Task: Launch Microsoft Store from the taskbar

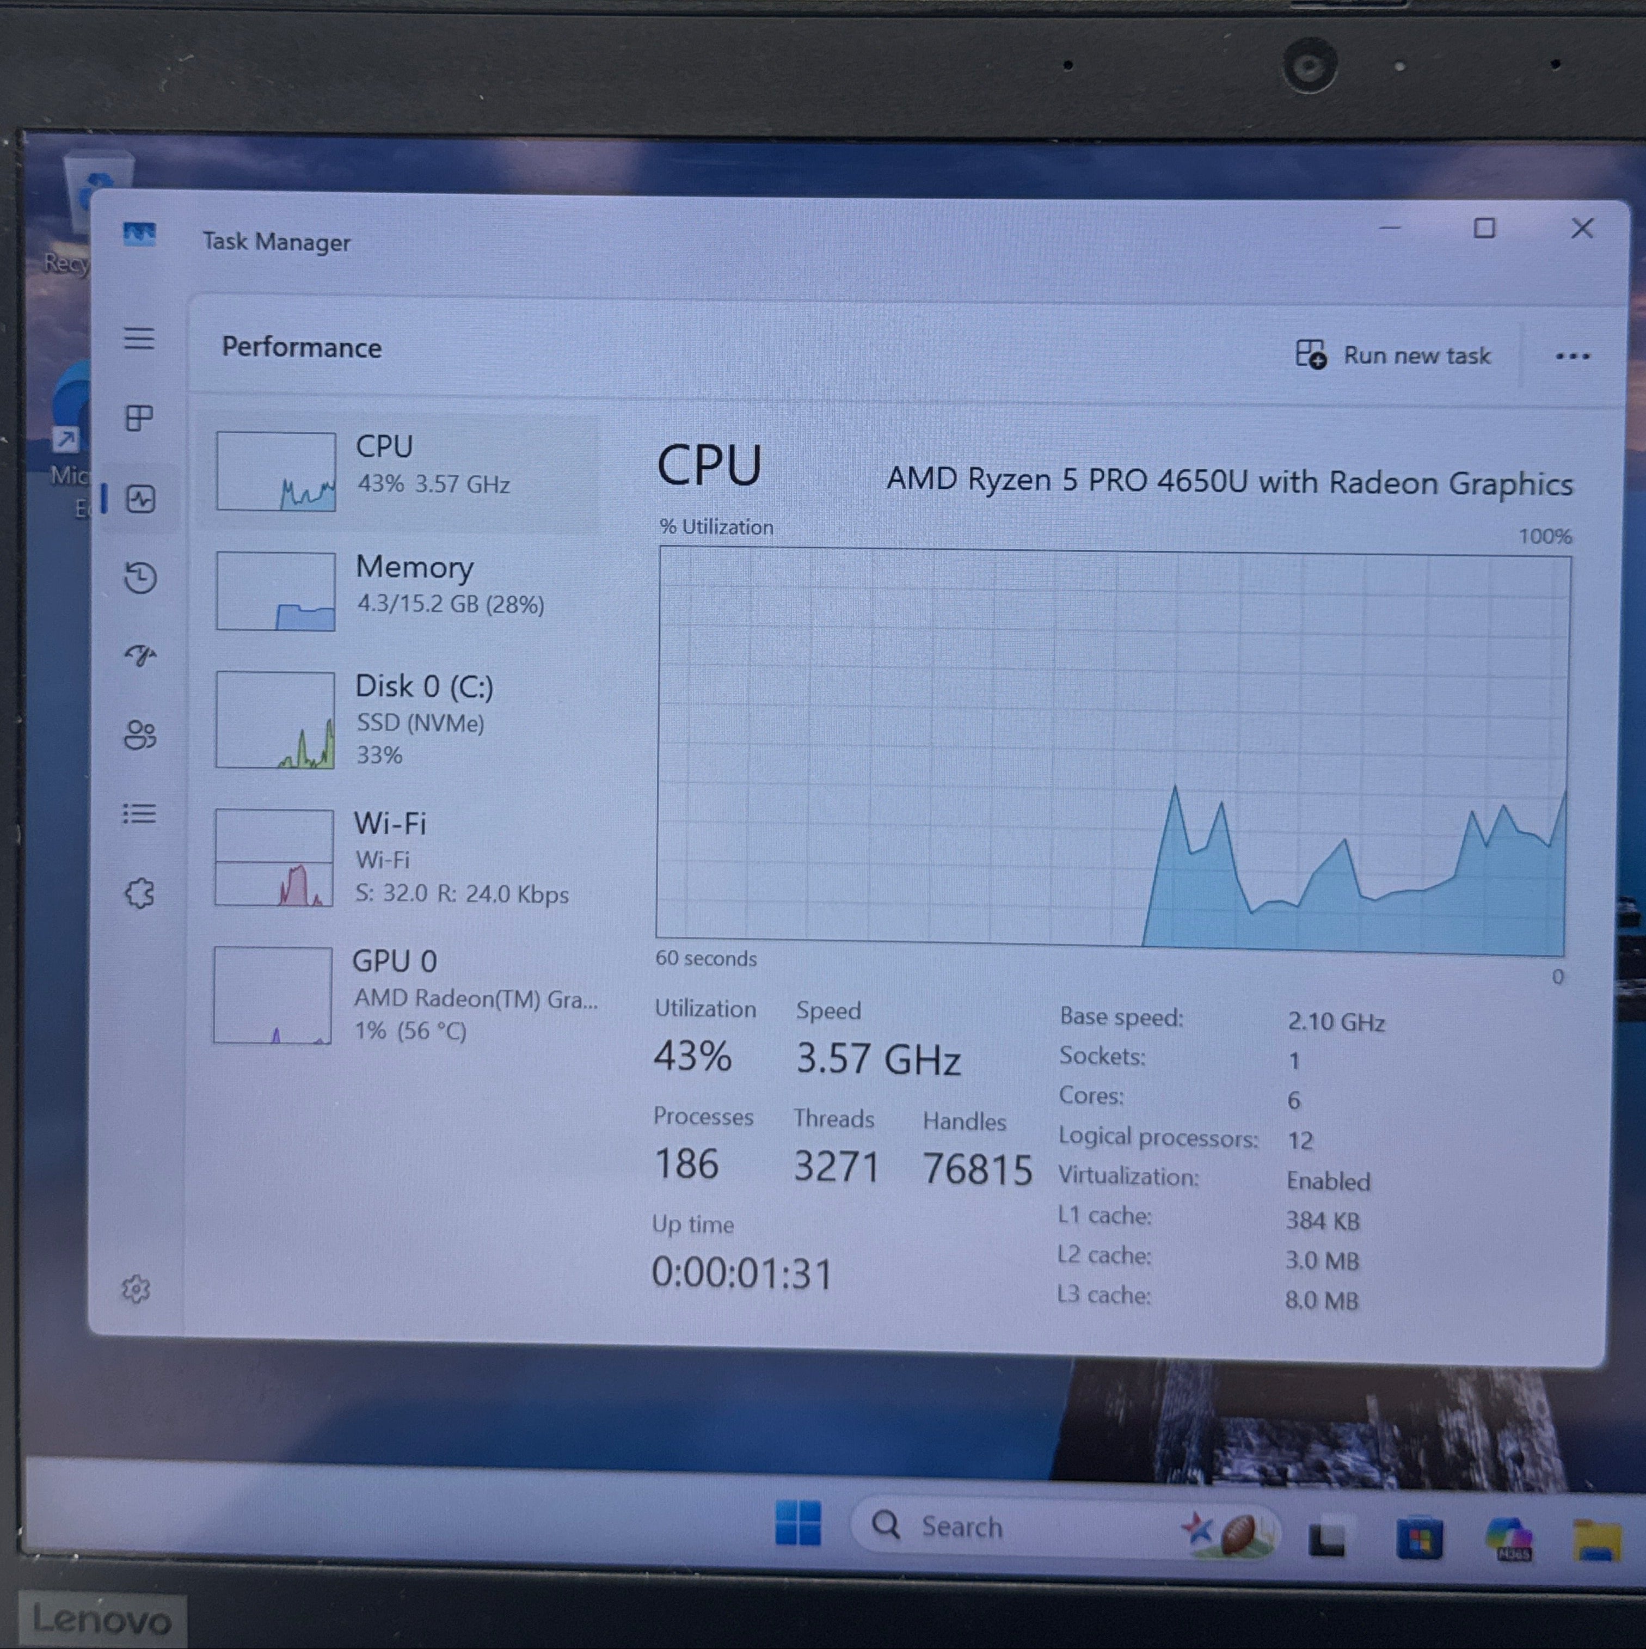Action: [x=1420, y=1539]
